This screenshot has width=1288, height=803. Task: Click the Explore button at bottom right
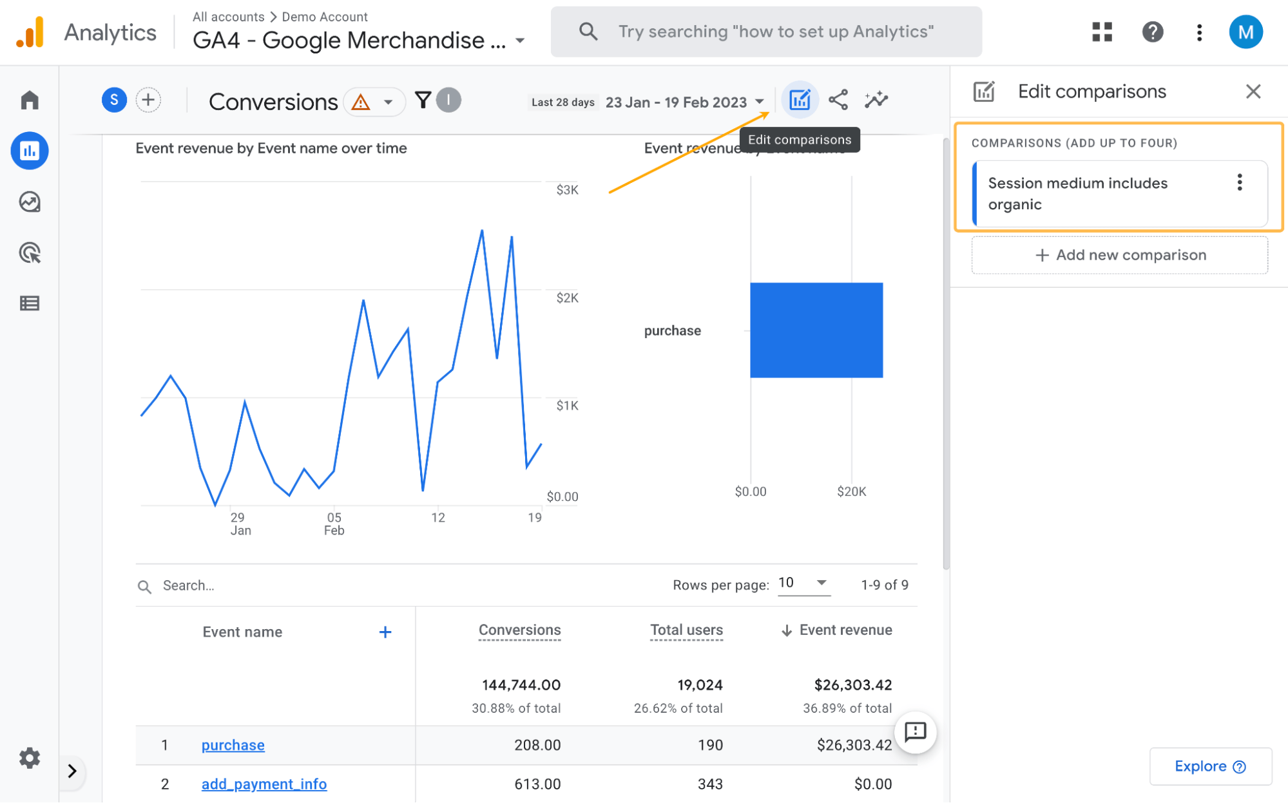tap(1209, 766)
